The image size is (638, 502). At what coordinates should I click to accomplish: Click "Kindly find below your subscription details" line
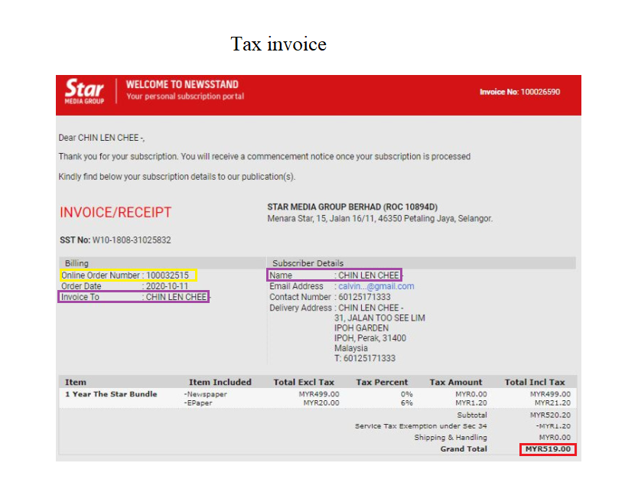pyautogui.click(x=177, y=177)
